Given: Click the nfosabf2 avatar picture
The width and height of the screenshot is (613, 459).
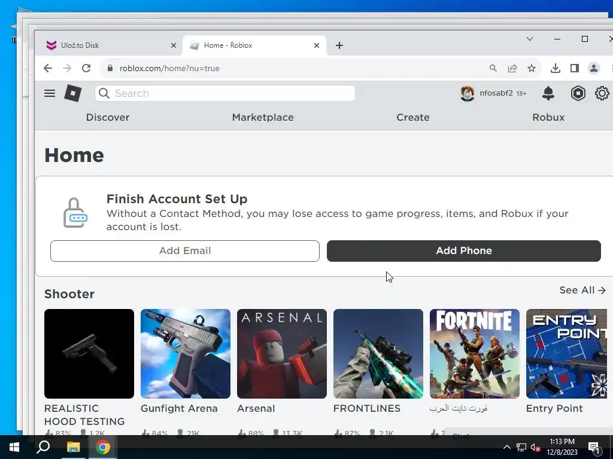Looking at the screenshot, I should [x=467, y=93].
